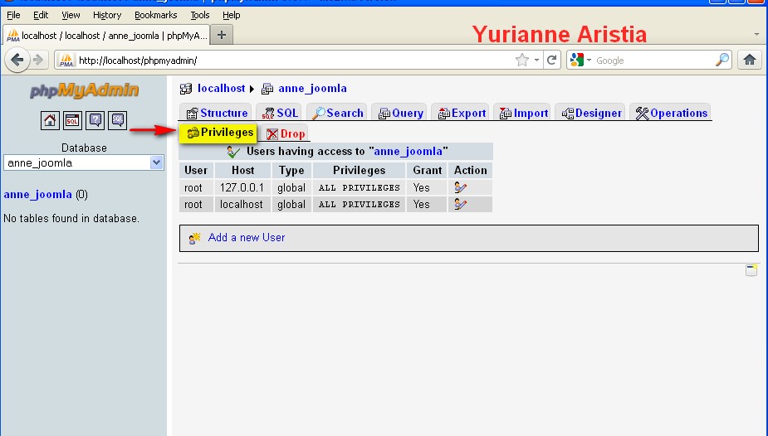Edit privileges for root at localhost
This screenshot has height=436, width=768.
[x=460, y=204]
